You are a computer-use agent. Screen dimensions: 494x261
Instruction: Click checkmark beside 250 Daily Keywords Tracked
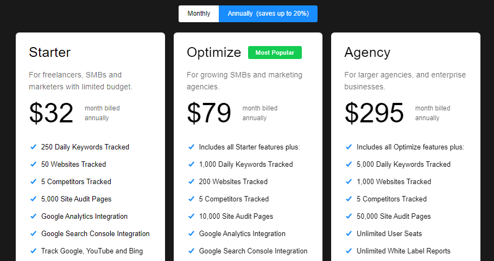pos(34,147)
